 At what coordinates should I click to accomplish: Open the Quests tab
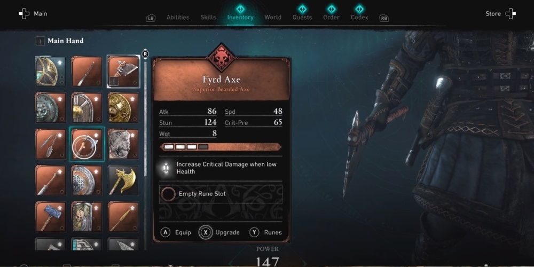pyautogui.click(x=302, y=18)
